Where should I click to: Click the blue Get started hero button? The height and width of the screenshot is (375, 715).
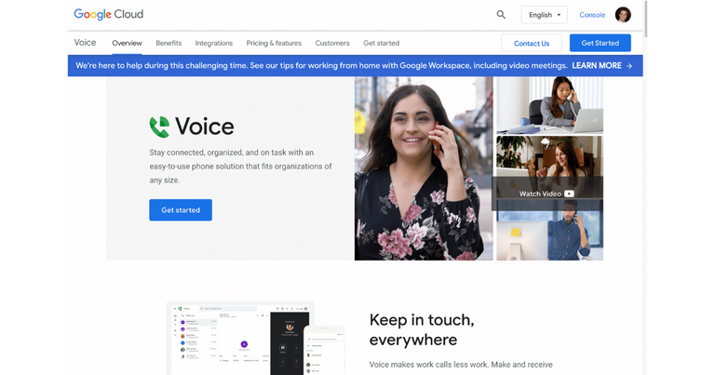click(181, 210)
